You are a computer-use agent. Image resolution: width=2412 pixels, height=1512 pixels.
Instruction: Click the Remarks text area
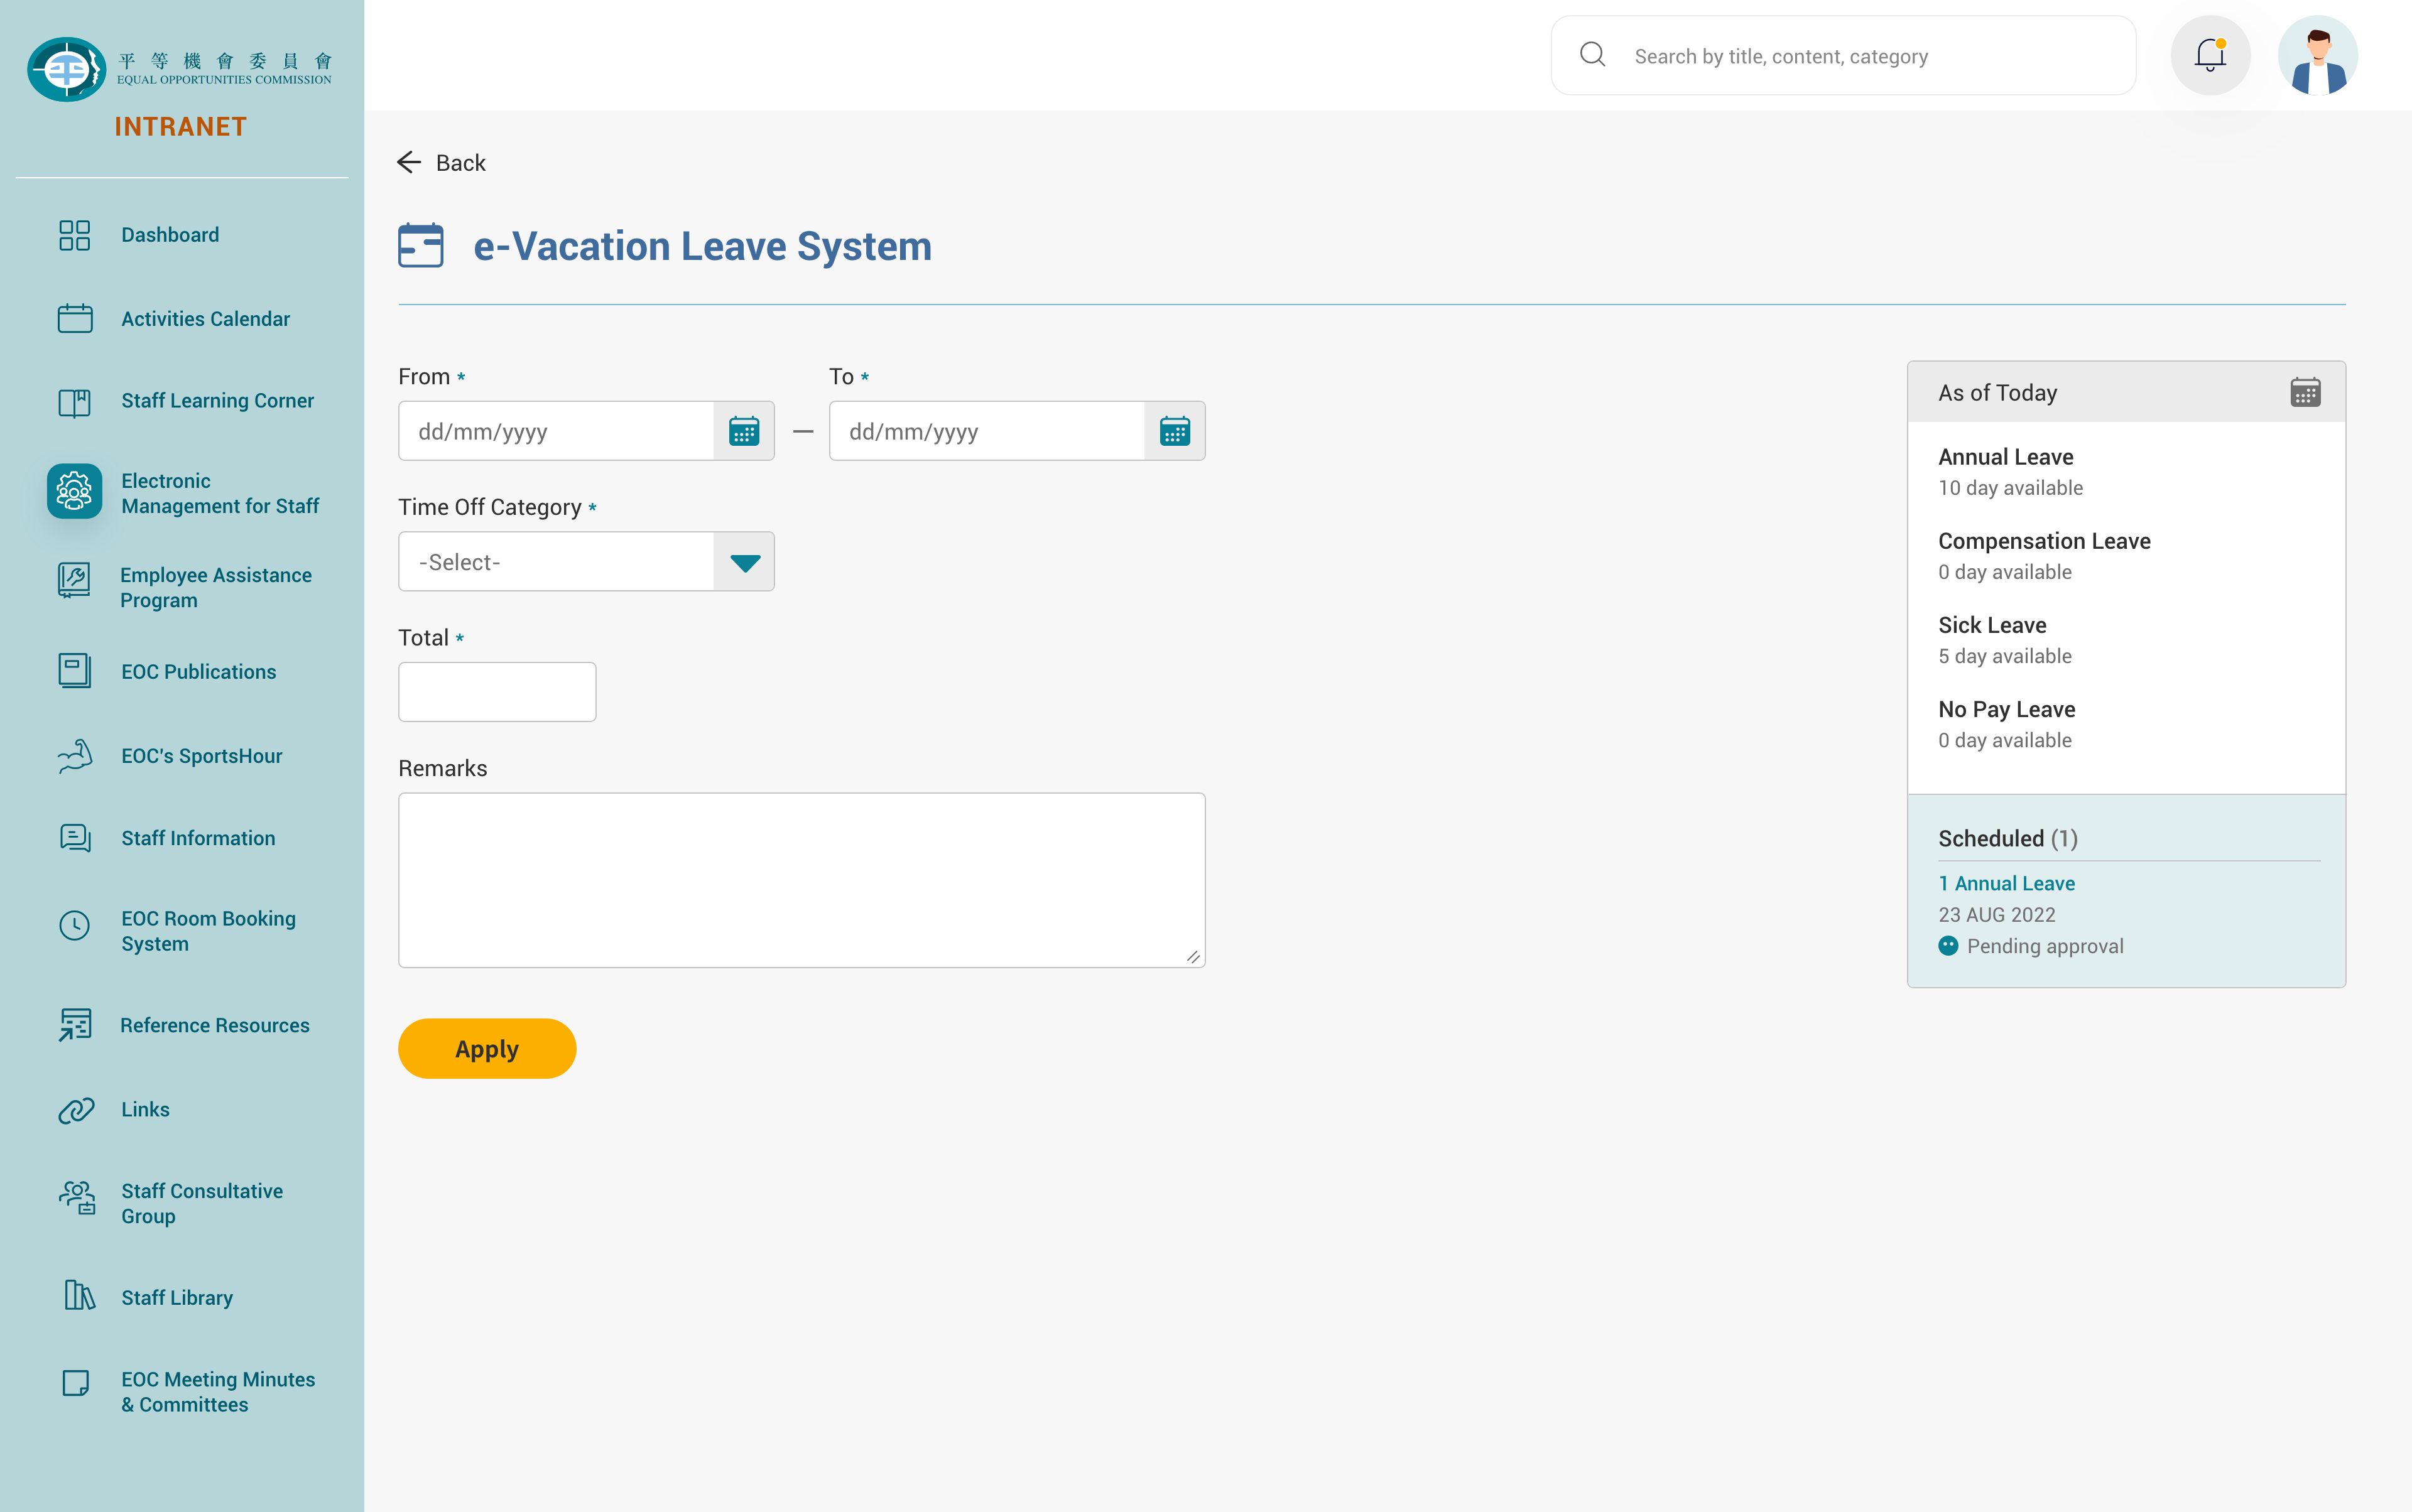[x=801, y=880]
